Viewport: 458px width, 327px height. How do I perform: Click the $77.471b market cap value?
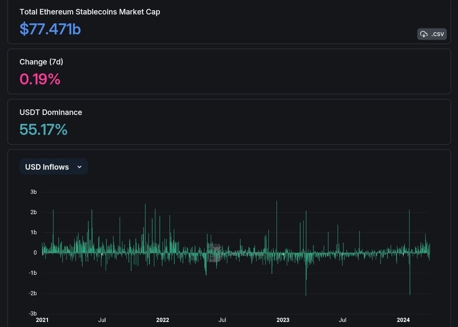tap(50, 29)
